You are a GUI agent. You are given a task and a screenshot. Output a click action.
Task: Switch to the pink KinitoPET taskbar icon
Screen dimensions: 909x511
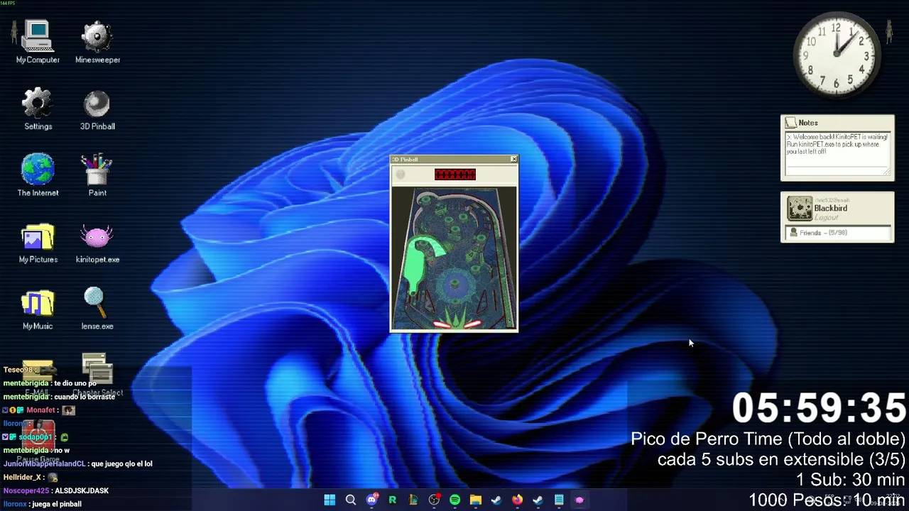pyautogui.click(x=579, y=500)
